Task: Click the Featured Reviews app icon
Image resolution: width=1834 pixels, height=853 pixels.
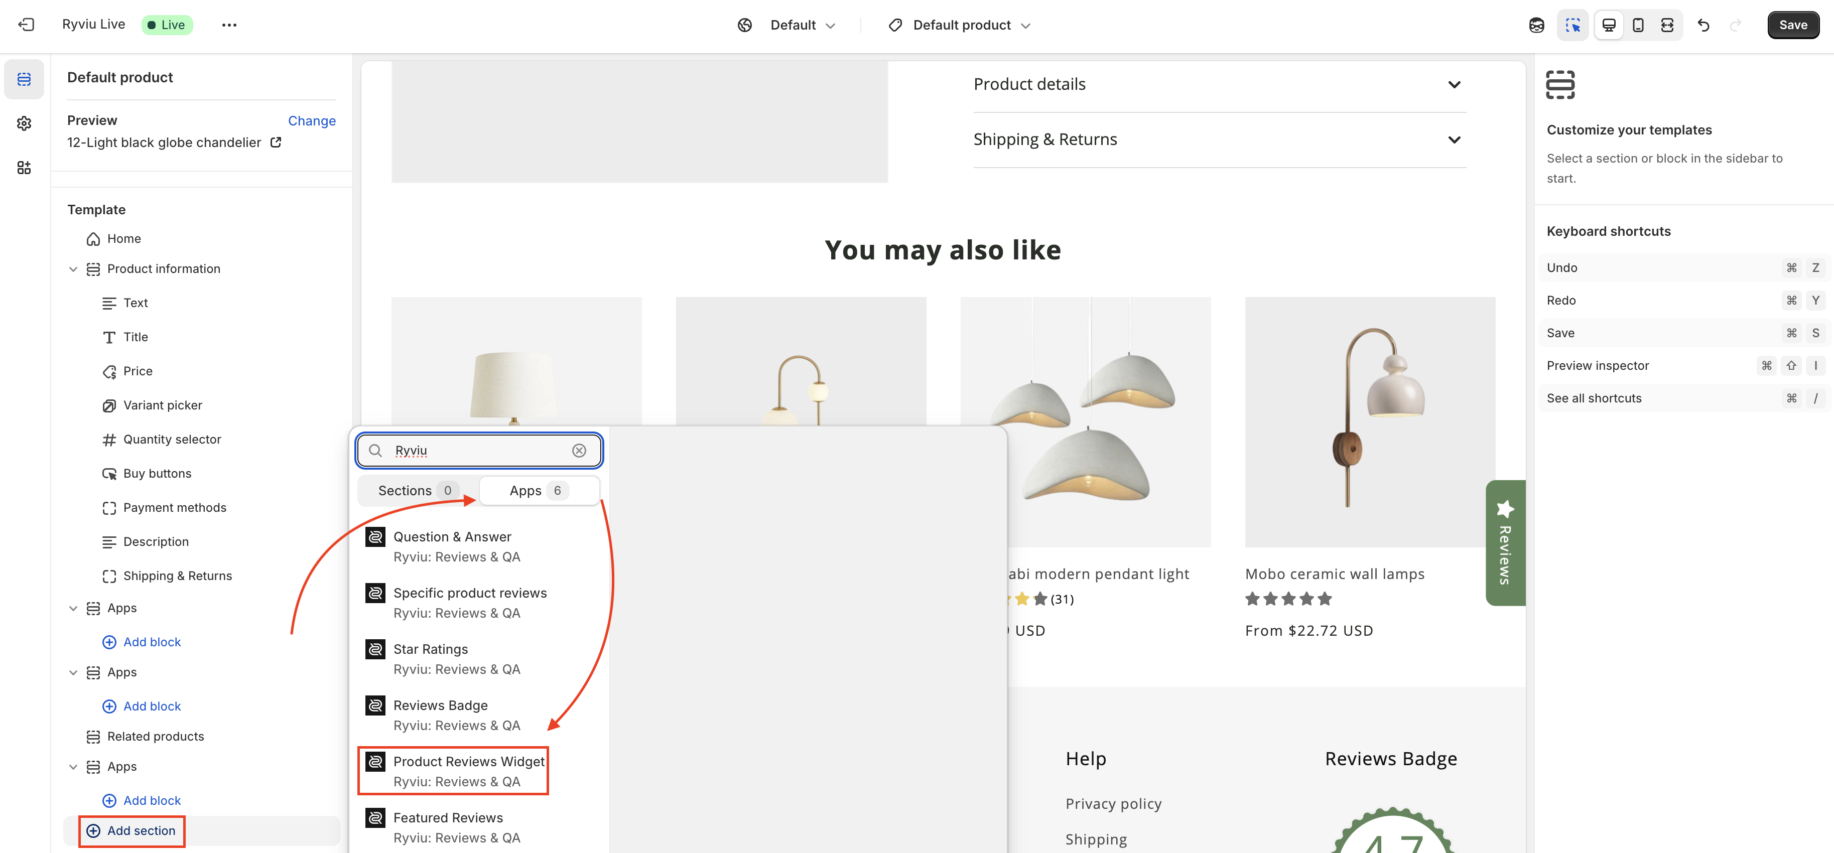Action: (x=375, y=818)
